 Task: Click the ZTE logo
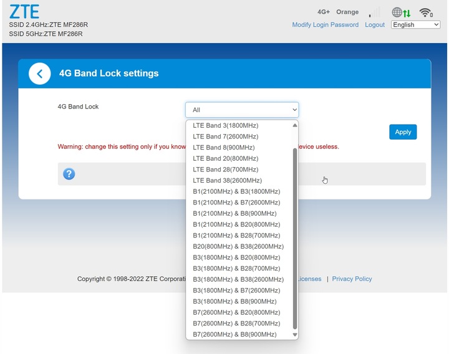(24, 11)
